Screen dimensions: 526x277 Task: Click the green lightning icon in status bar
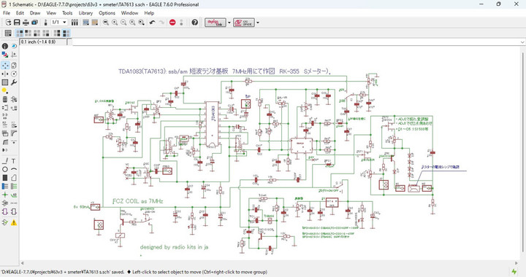point(514,272)
